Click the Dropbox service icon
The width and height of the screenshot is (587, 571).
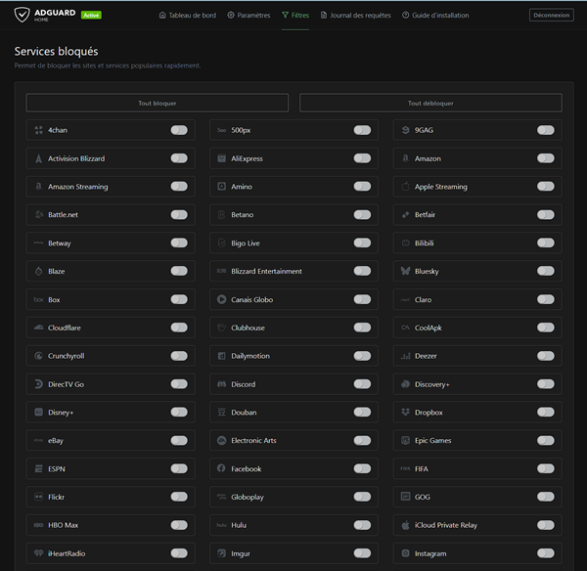tap(405, 412)
